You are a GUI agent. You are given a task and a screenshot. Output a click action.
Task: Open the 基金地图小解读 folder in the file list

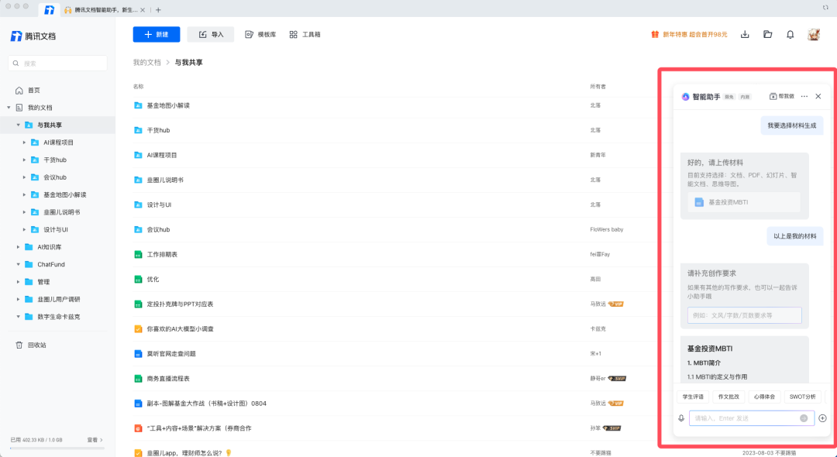click(x=168, y=105)
